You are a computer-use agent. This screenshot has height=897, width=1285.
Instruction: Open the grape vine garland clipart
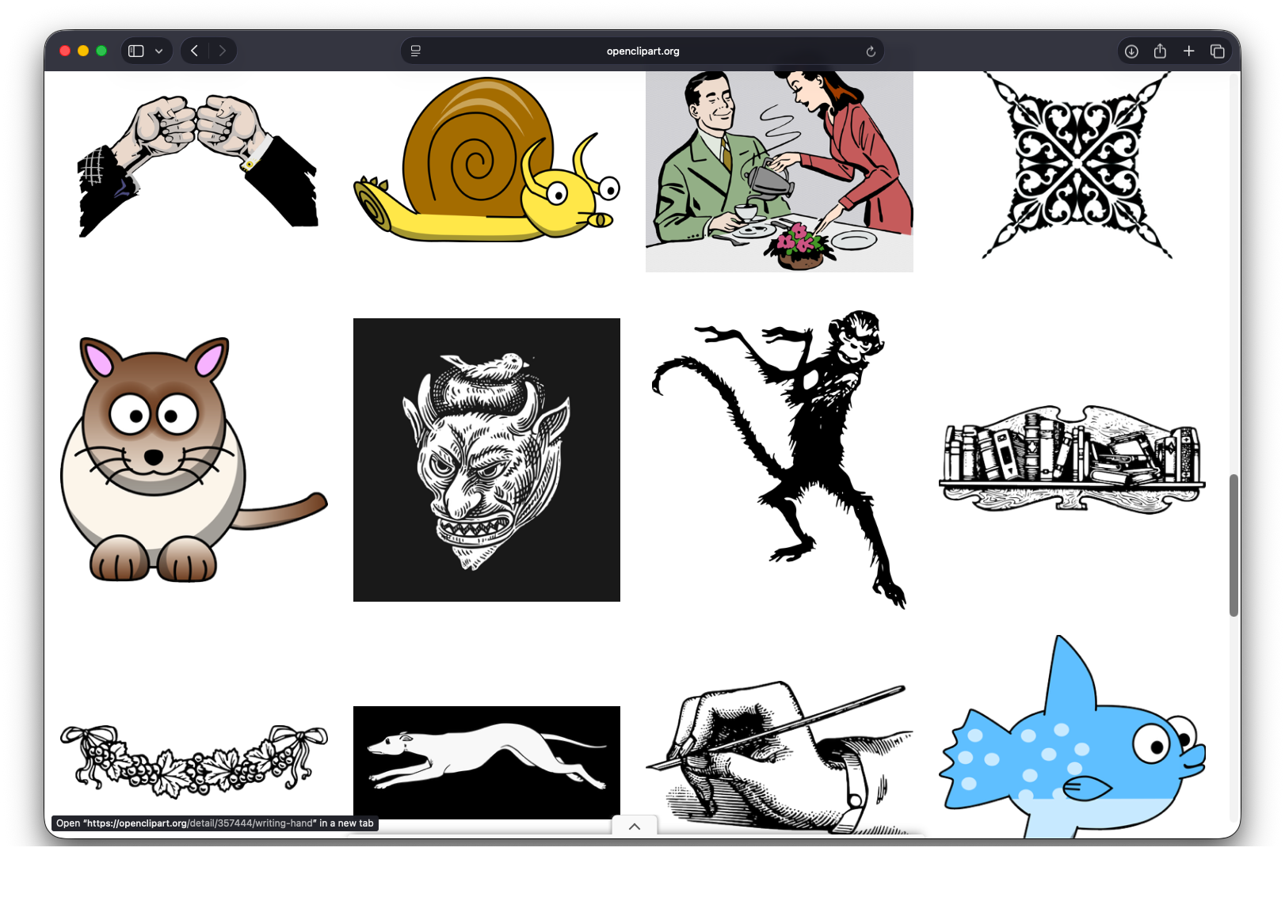tap(194, 761)
